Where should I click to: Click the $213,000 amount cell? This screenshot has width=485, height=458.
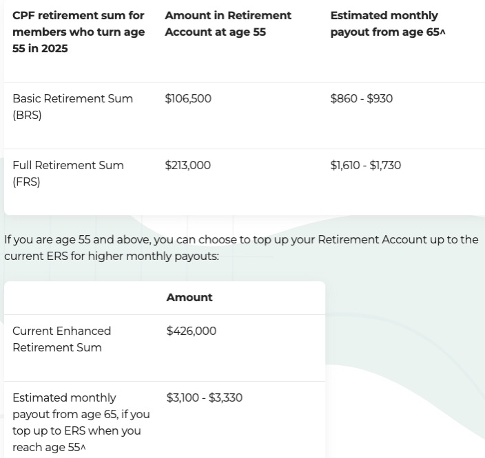click(x=188, y=165)
